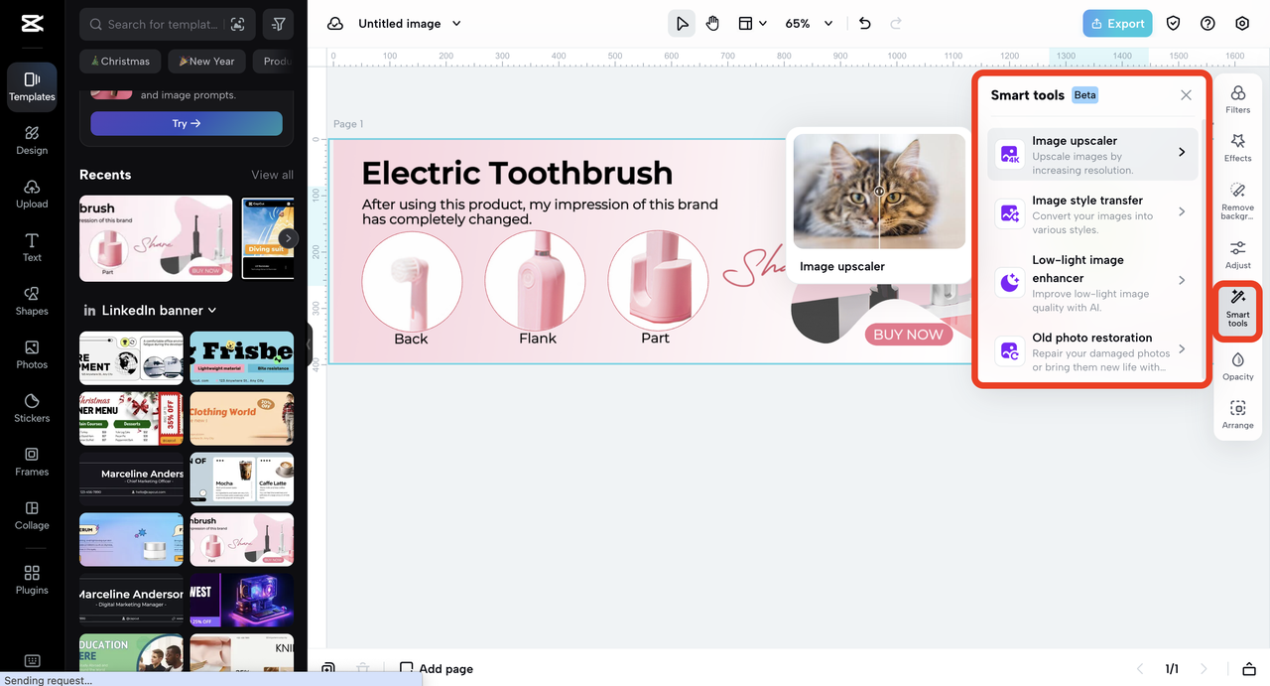Expand Low-light image enhancer chevron

coord(1182,280)
